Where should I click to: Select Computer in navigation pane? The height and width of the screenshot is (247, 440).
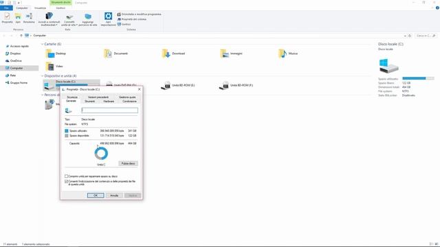coord(19,68)
